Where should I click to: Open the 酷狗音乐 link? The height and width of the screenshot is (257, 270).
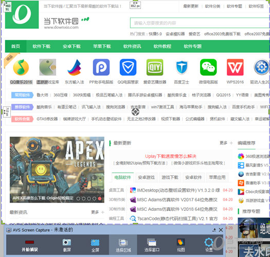tap(44, 107)
